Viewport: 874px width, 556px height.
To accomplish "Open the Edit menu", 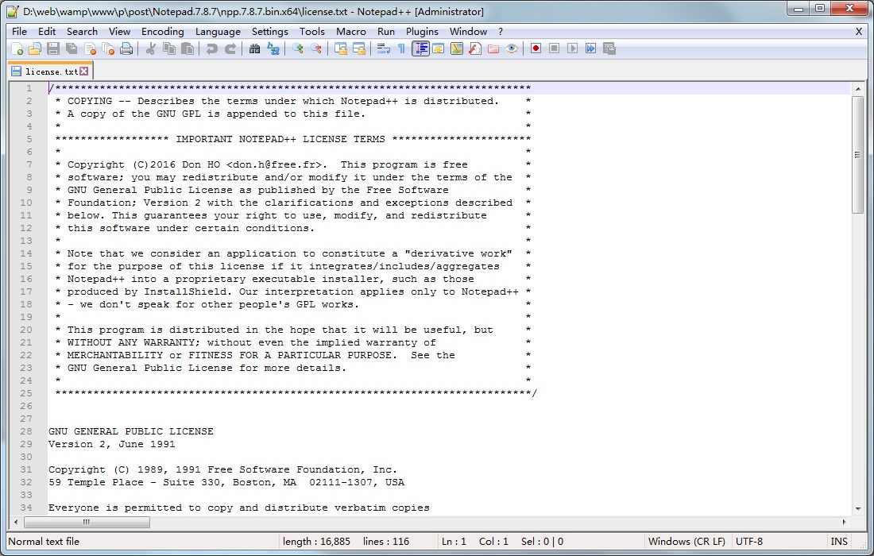I will pyautogui.click(x=47, y=32).
